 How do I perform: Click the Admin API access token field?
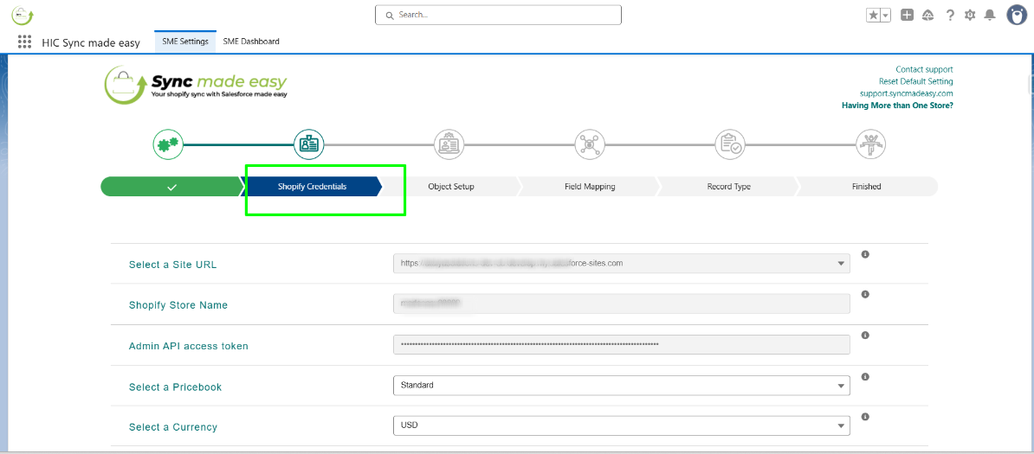click(621, 345)
